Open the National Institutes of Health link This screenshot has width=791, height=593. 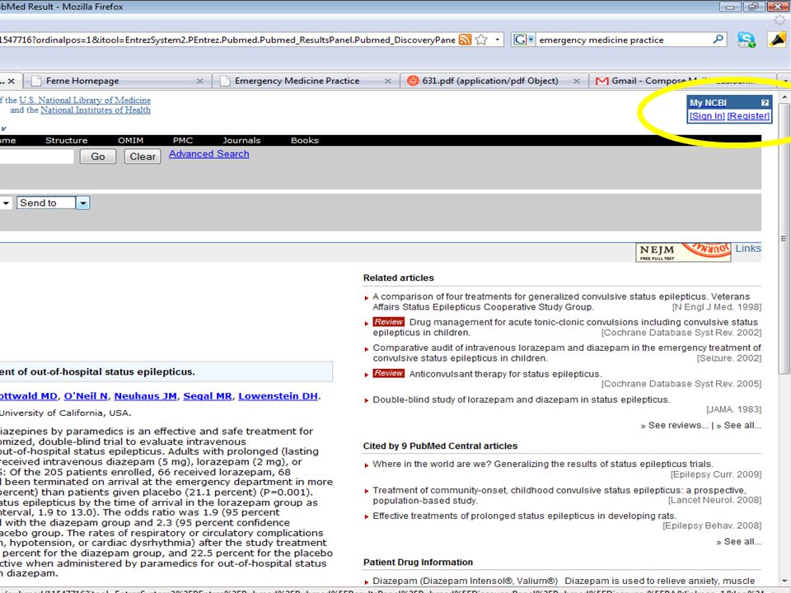[96, 110]
